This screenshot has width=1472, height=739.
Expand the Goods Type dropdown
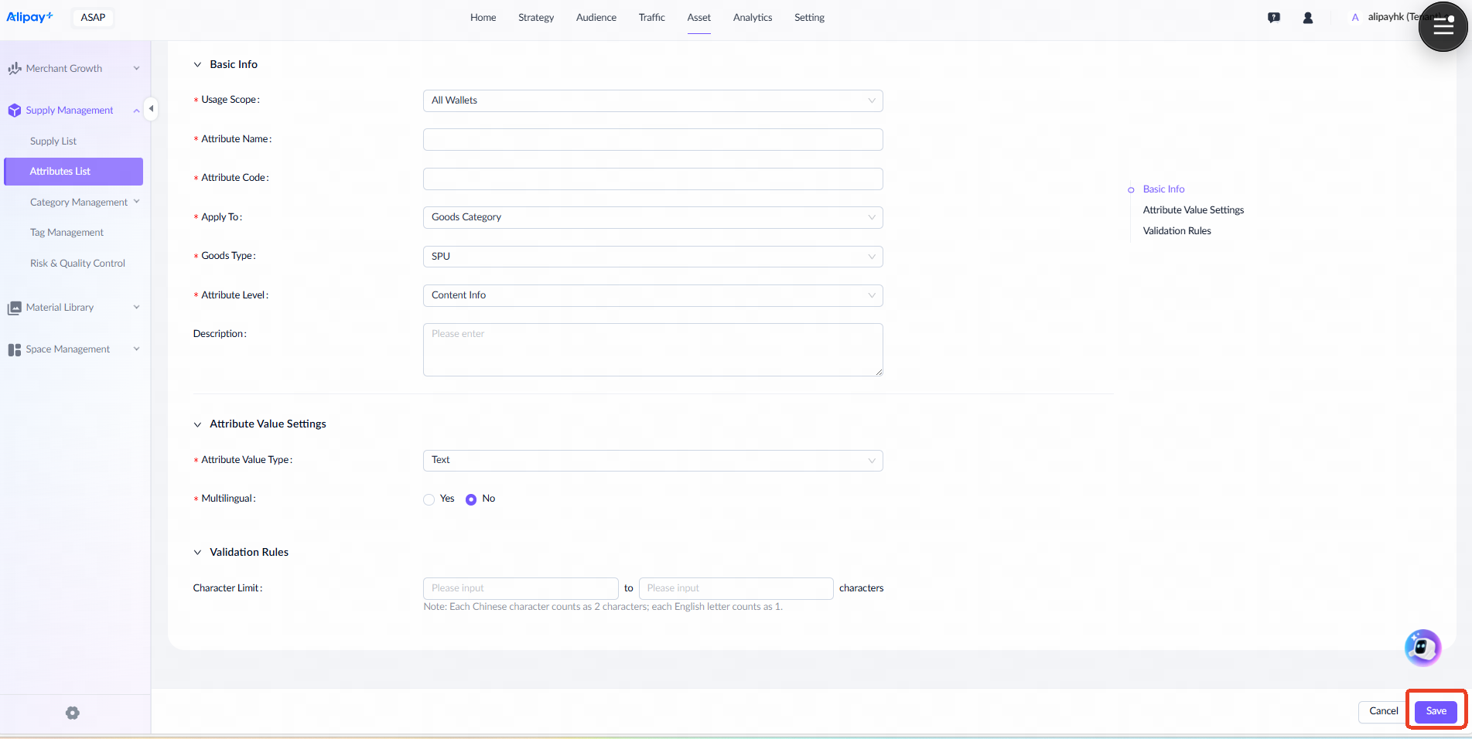click(x=652, y=257)
